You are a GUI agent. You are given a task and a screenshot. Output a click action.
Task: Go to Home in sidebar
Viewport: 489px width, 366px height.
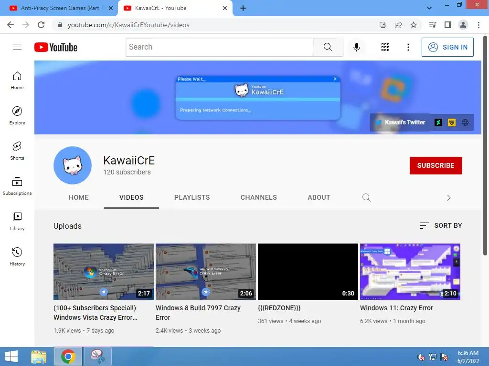pos(17,81)
